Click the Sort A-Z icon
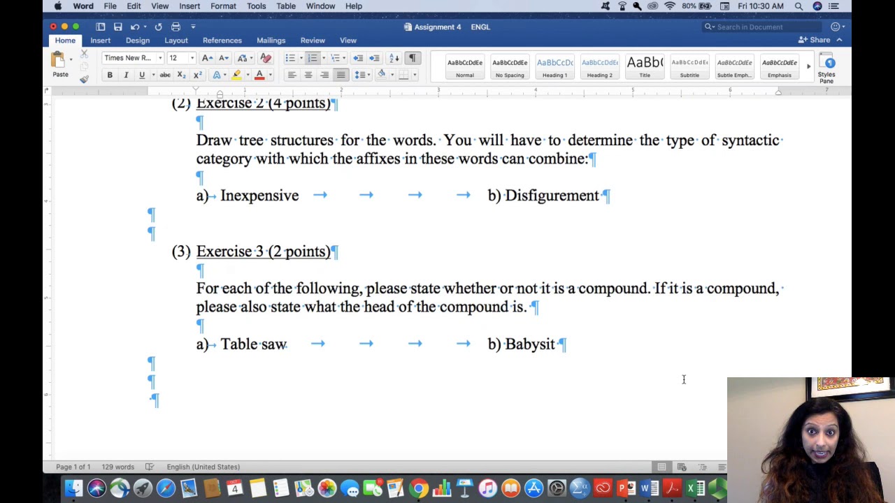895x503 pixels. 394,58
